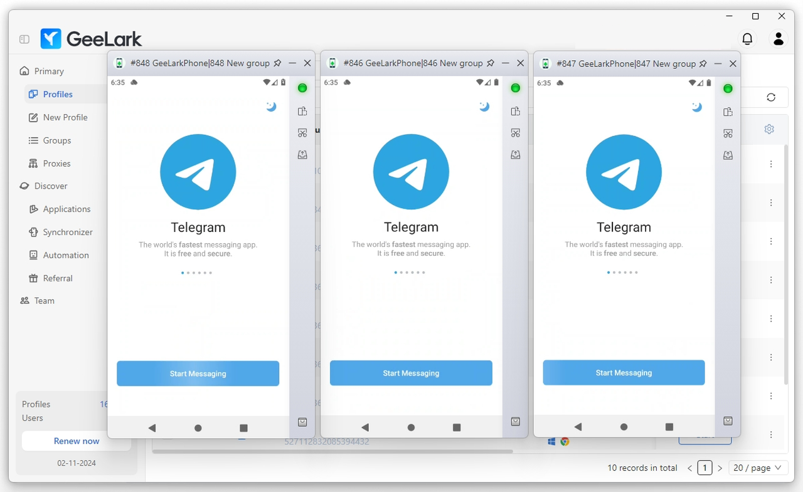Click the vertical scrollbar of profiles table
The height and width of the screenshot is (492, 803).
point(786,264)
